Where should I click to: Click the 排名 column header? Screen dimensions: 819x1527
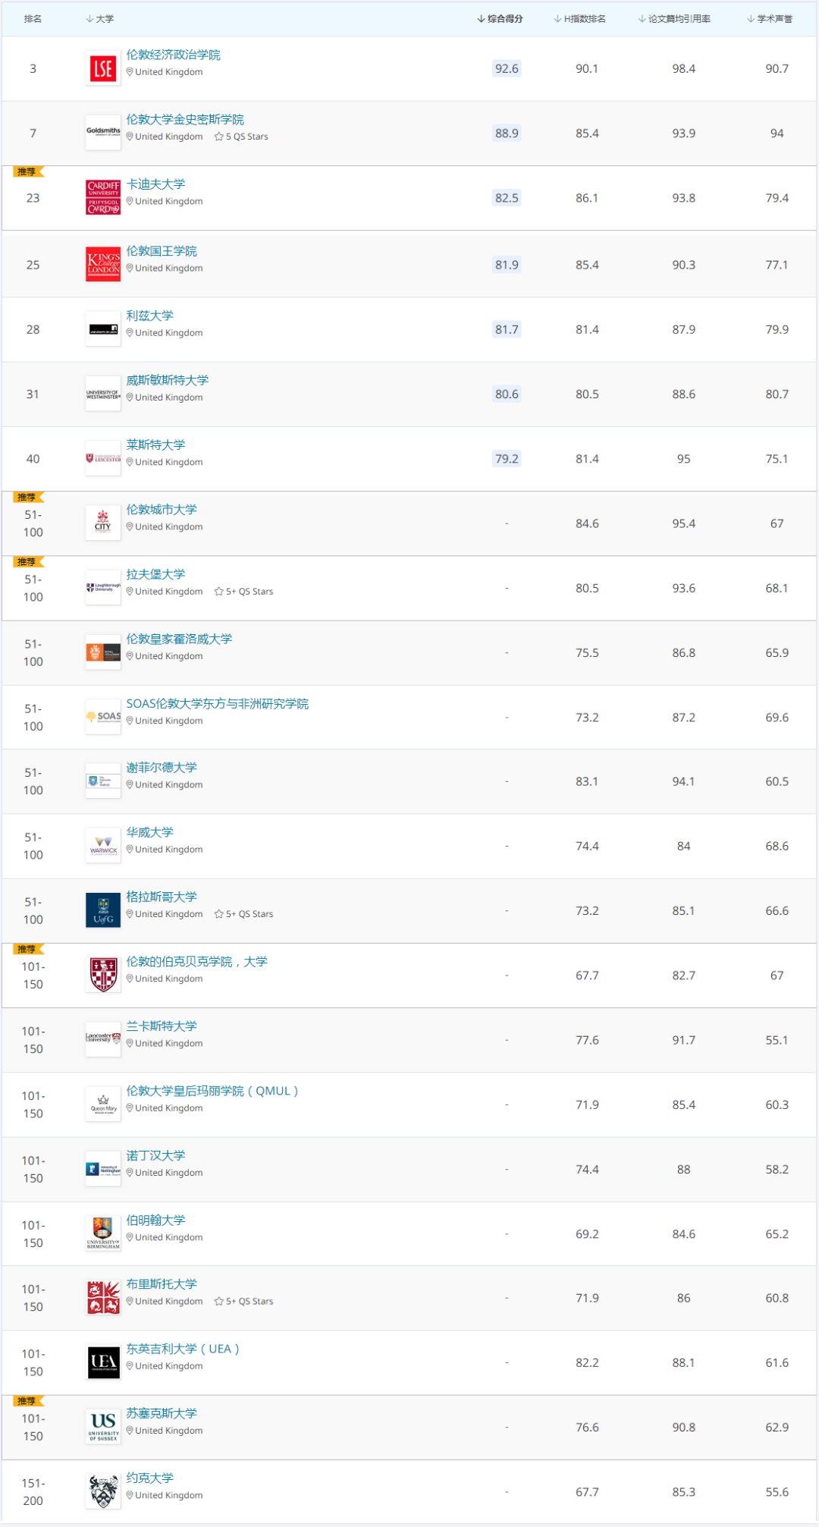pos(33,19)
